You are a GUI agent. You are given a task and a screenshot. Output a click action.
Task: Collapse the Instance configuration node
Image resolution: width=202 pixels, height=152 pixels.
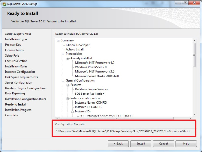tap(68, 99)
